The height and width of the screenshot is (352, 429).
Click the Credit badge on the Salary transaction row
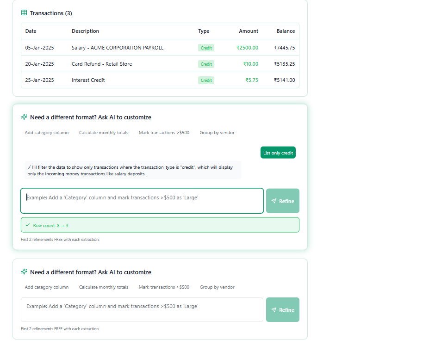[205, 48]
